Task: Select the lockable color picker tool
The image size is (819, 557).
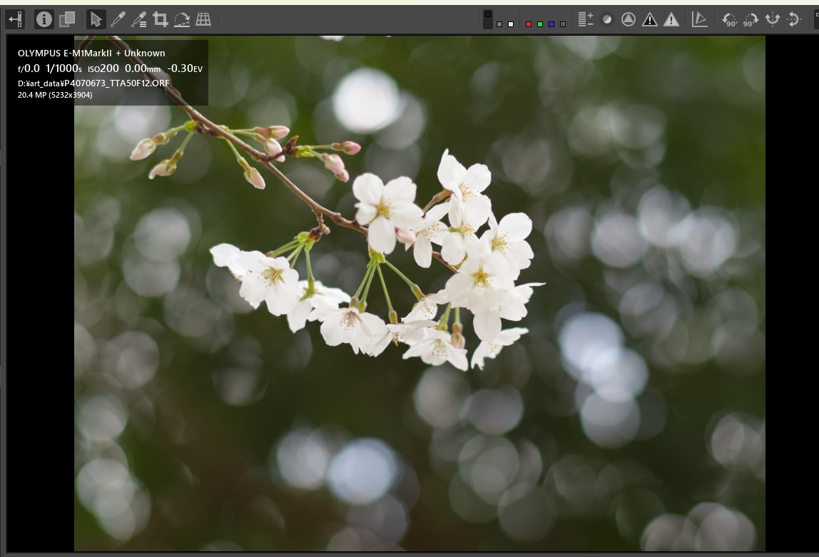Action: pos(139,20)
